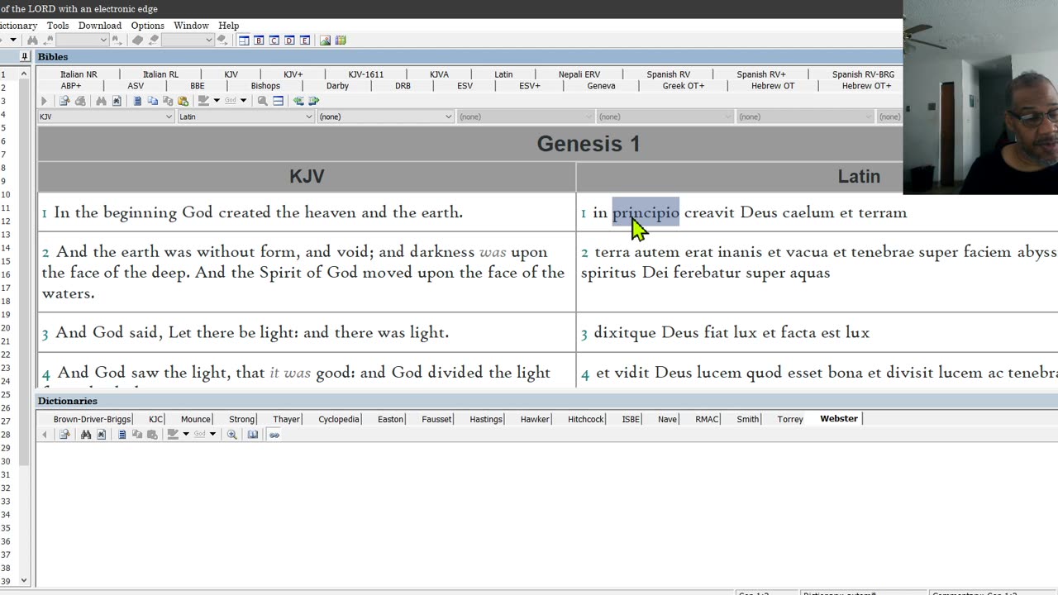Image resolution: width=1058 pixels, height=595 pixels.
Task: Open the God-word color dropdown arrow in the Bibles toolbar
Action: click(x=243, y=101)
